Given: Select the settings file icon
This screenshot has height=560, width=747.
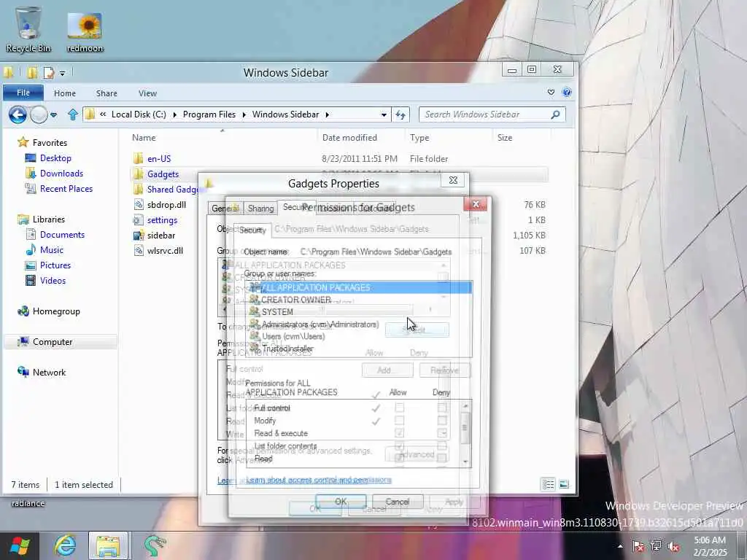Looking at the screenshot, I should pyautogui.click(x=138, y=220).
